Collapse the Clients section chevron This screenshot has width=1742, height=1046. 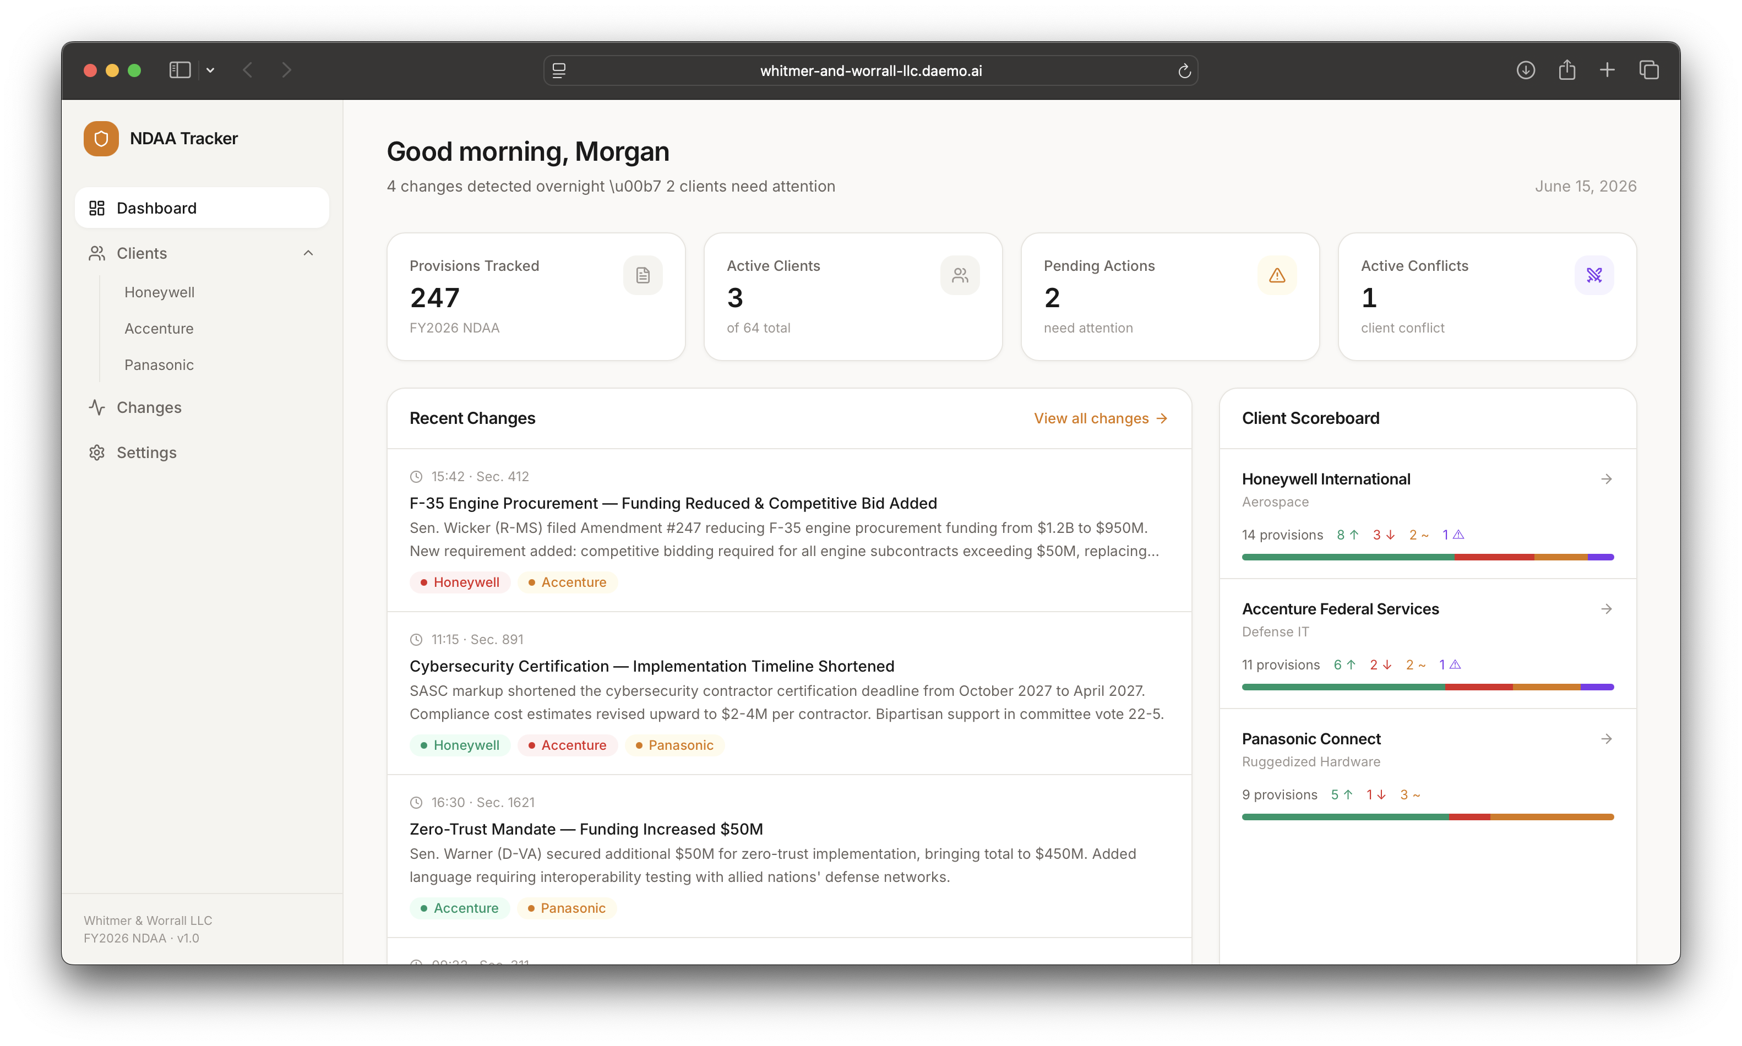click(x=308, y=253)
